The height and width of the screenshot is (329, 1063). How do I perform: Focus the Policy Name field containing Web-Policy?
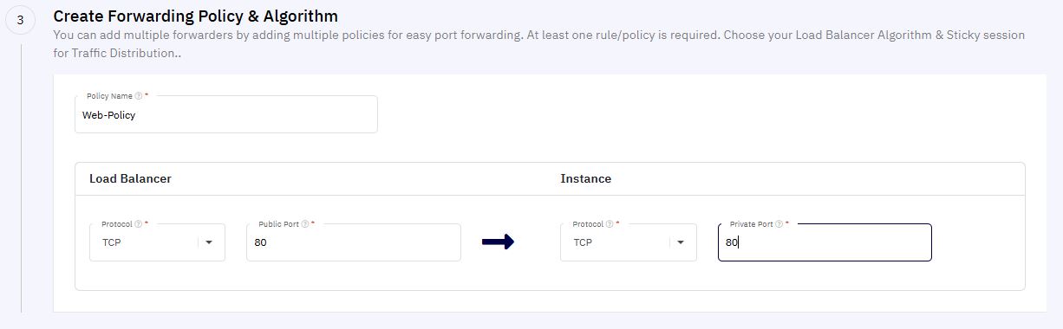pos(226,114)
